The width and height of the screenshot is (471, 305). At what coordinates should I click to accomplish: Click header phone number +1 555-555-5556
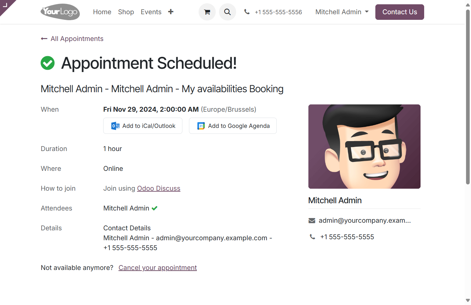(x=278, y=12)
